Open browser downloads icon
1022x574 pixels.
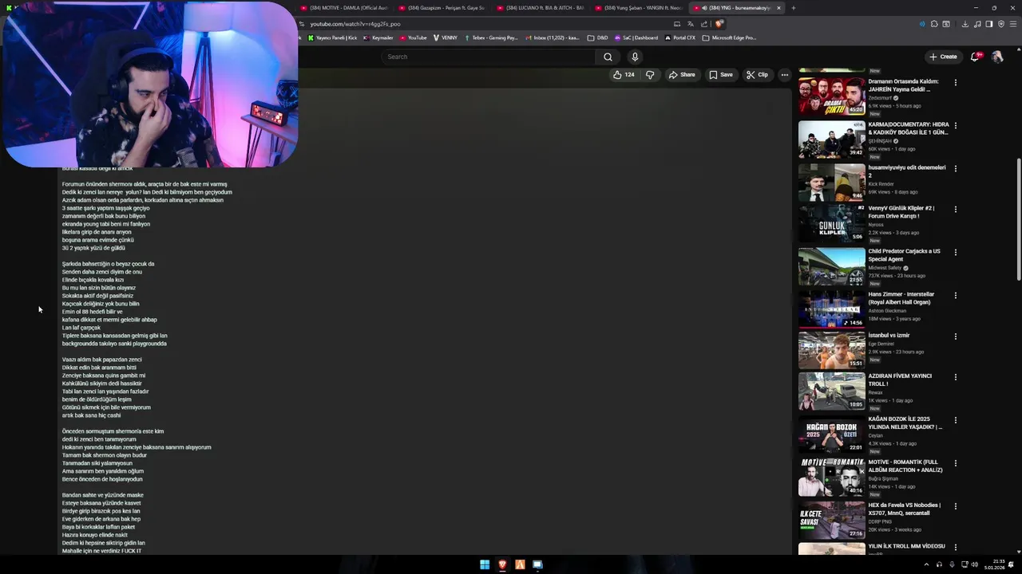click(x=965, y=24)
